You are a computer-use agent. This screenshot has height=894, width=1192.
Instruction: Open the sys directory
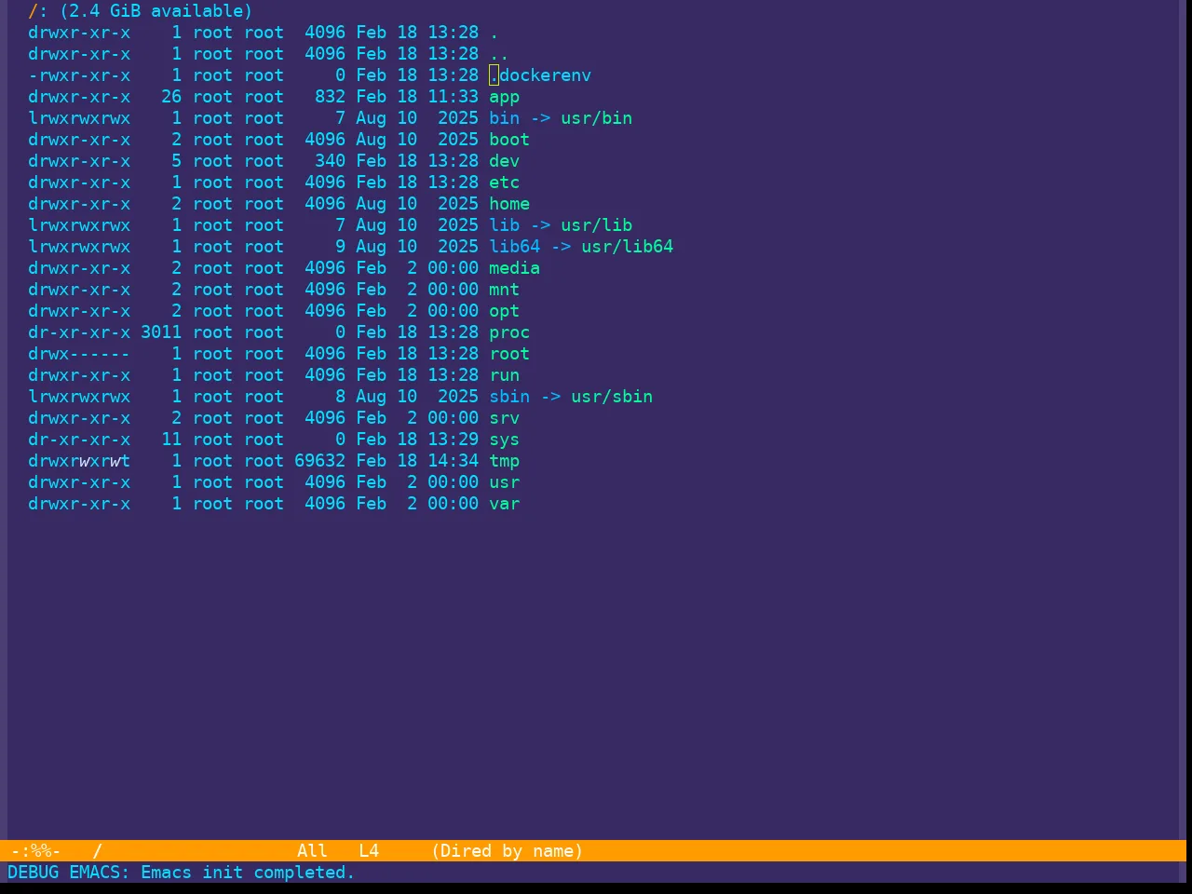(505, 440)
